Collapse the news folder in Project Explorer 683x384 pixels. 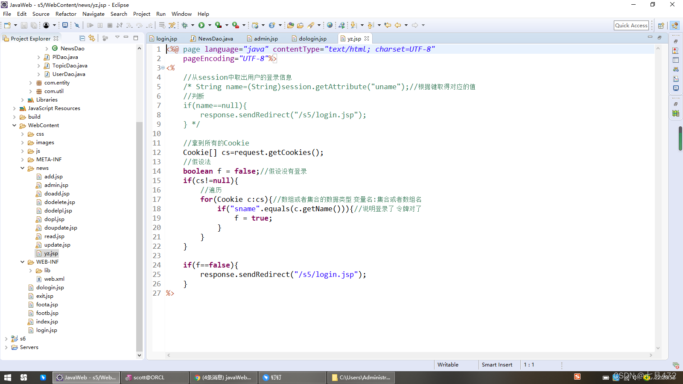click(23, 168)
